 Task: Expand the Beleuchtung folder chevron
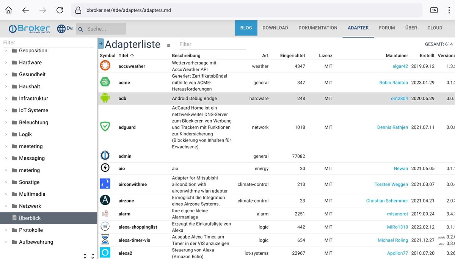click(6, 122)
